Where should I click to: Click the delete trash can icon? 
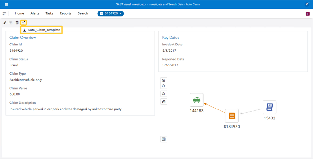[x=17, y=23]
